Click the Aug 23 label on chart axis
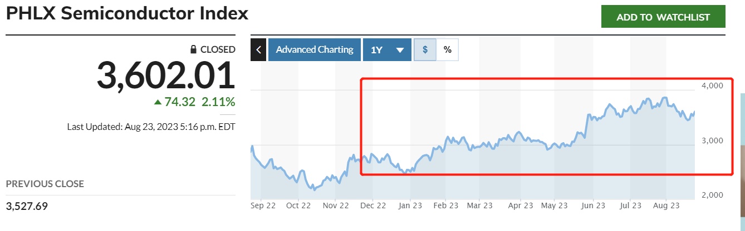Viewport: 745px width, 231px height. point(666,205)
